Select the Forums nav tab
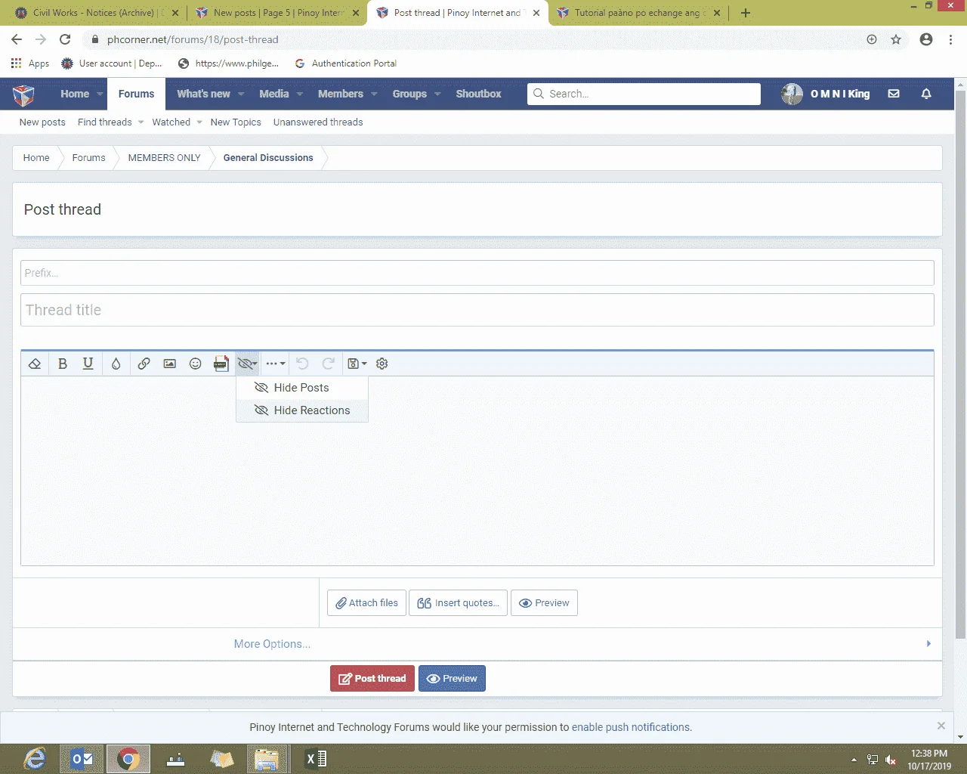 (136, 94)
